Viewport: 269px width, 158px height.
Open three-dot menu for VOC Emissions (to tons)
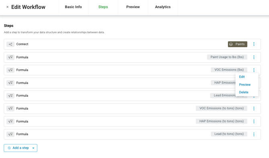tap(254, 108)
